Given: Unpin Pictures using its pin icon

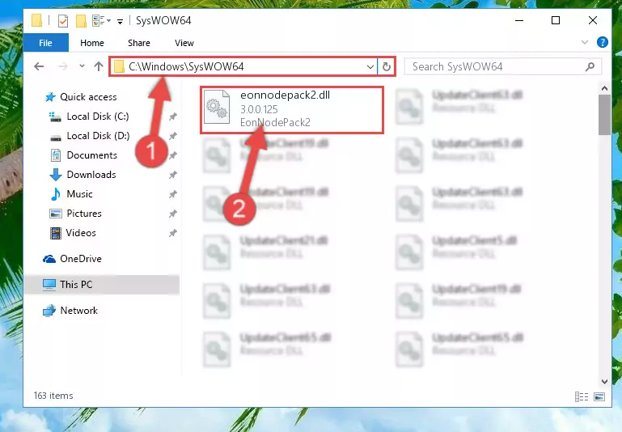Looking at the screenshot, I should (x=172, y=214).
